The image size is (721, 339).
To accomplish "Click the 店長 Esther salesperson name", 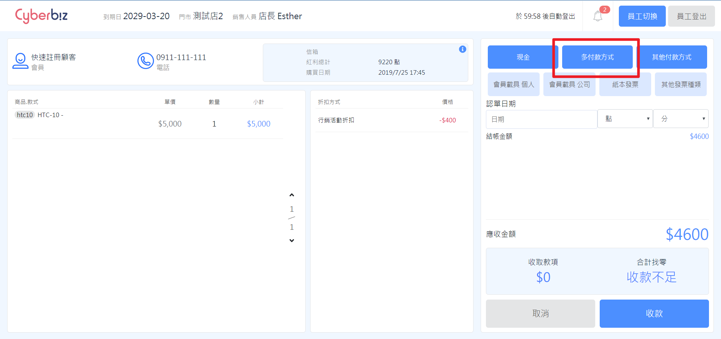I will point(280,16).
